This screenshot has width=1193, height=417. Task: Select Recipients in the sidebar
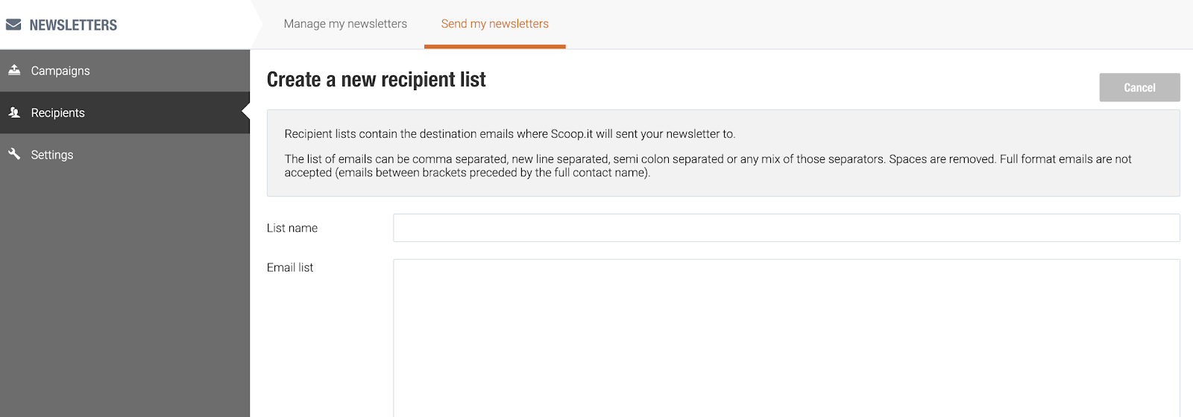125,112
